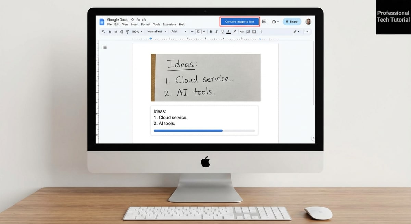Image resolution: width=411 pixels, height=224 pixels.
Task: Click the Undo icon
Action: [x=109, y=31]
